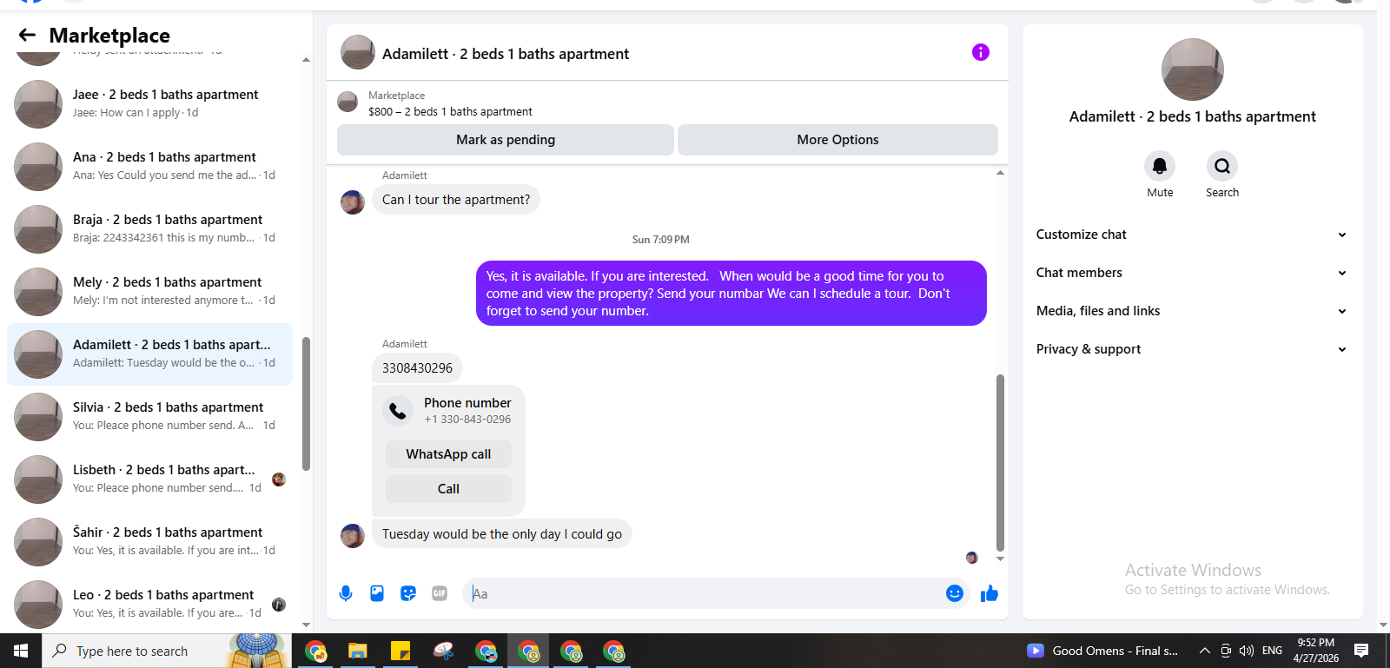
Task: Mute the conversation with bell icon
Action: point(1160,166)
